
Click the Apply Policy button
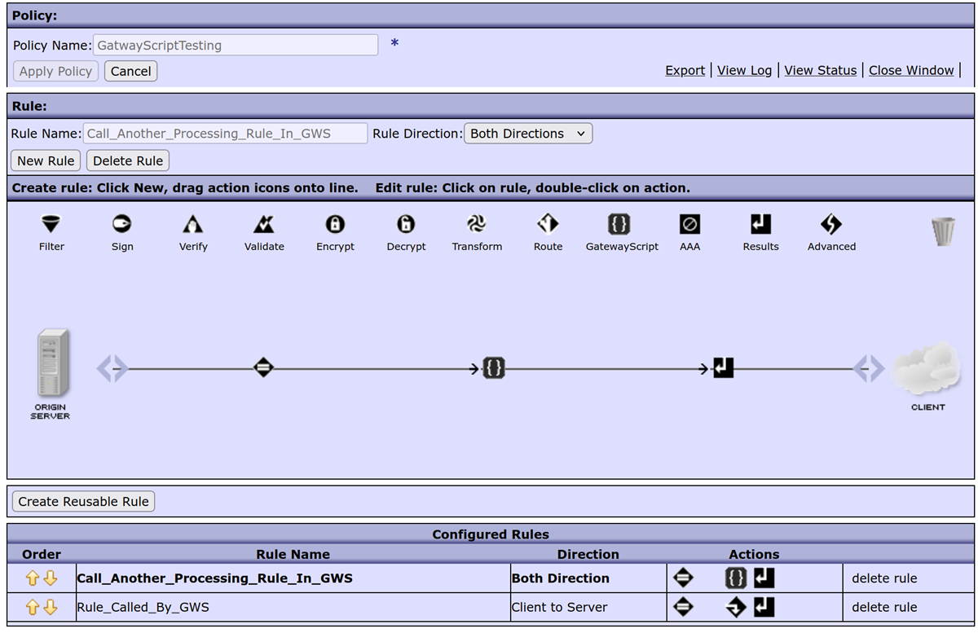coord(55,71)
